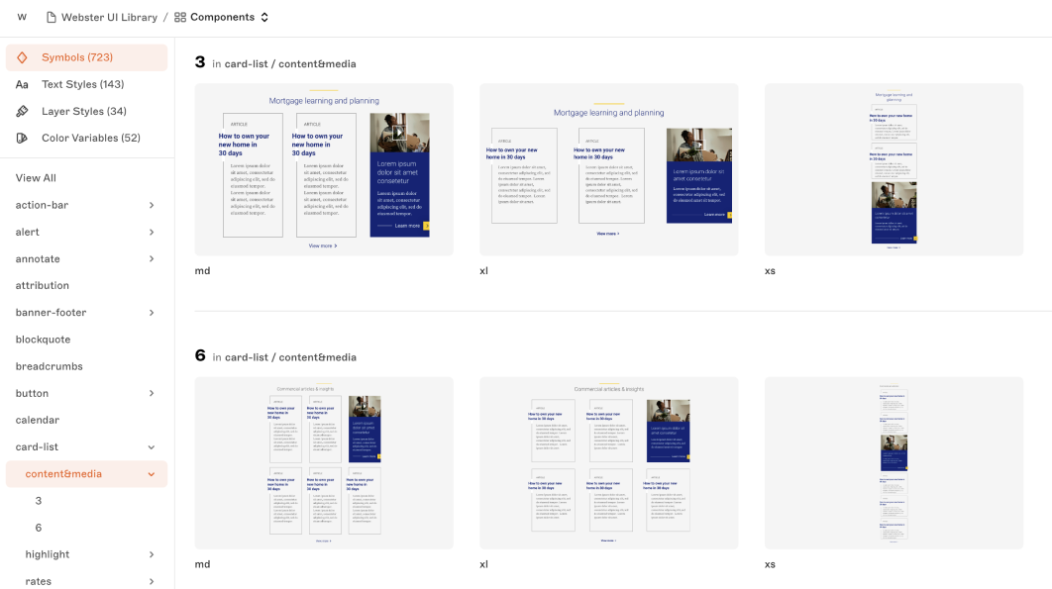Switch to Layer Styles (34)
This screenshot has width=1052, height=589.
click(86, 111)
